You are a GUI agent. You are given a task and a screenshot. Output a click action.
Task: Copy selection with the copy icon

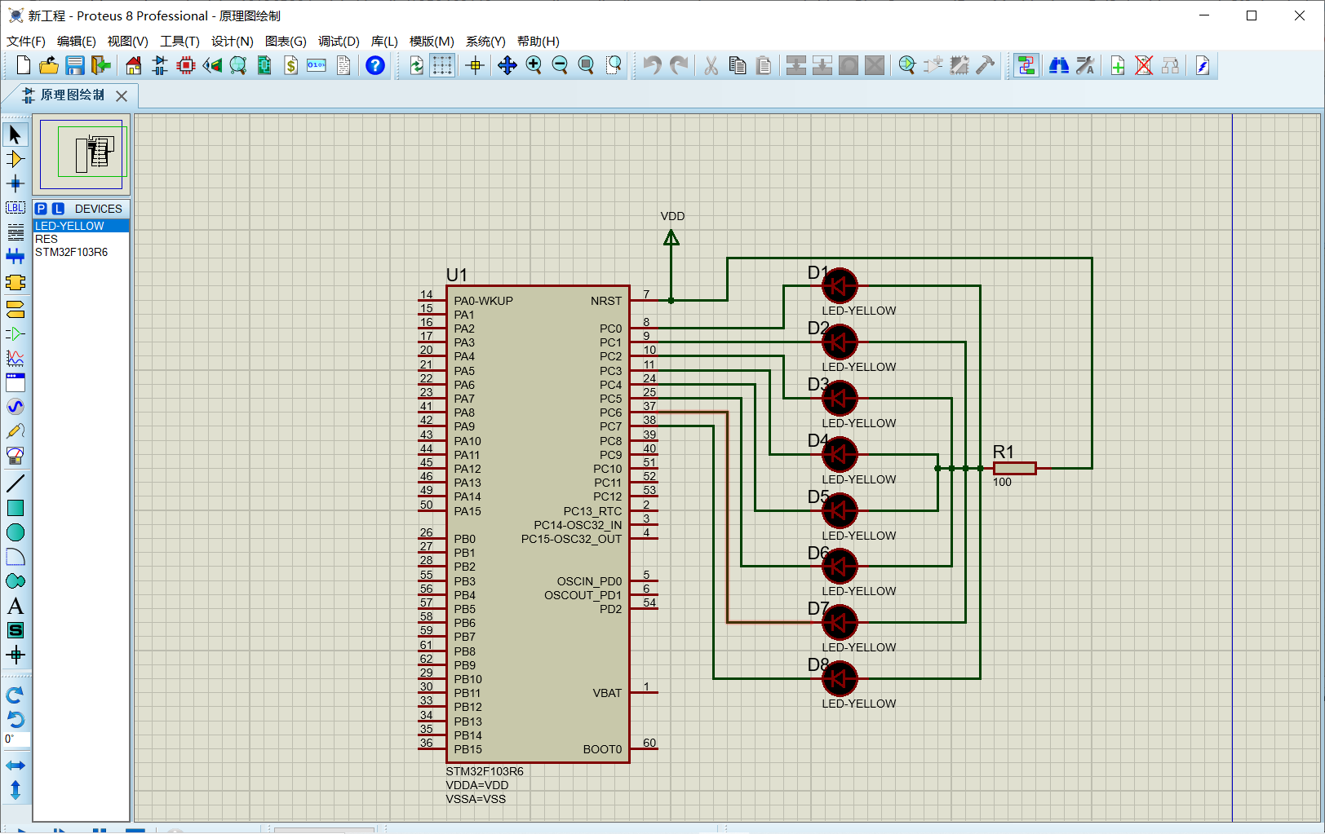pyautogui.click(x=738, y=65)
